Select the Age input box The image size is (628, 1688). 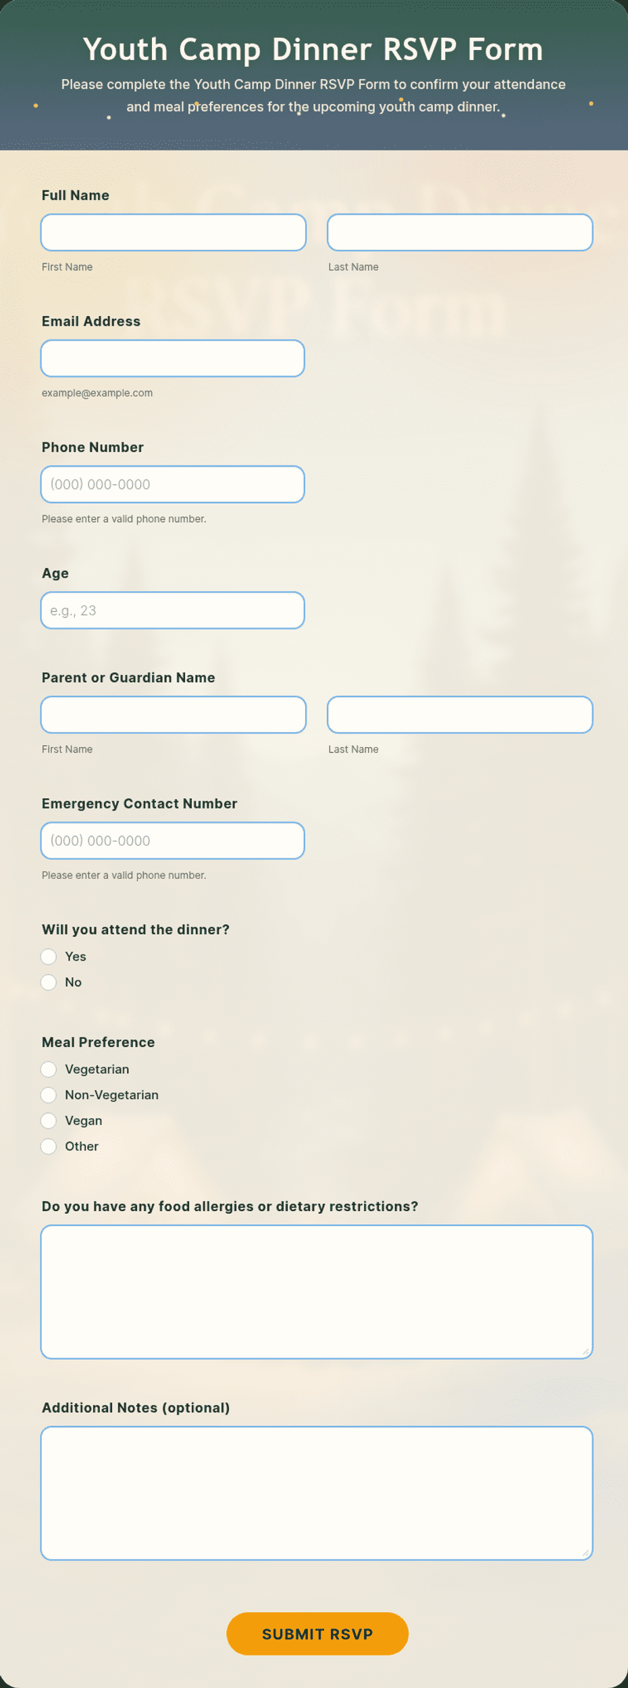tap(173, 610)
